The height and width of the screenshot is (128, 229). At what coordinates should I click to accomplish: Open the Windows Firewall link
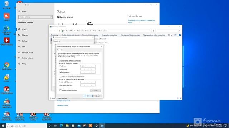(64, 101)
